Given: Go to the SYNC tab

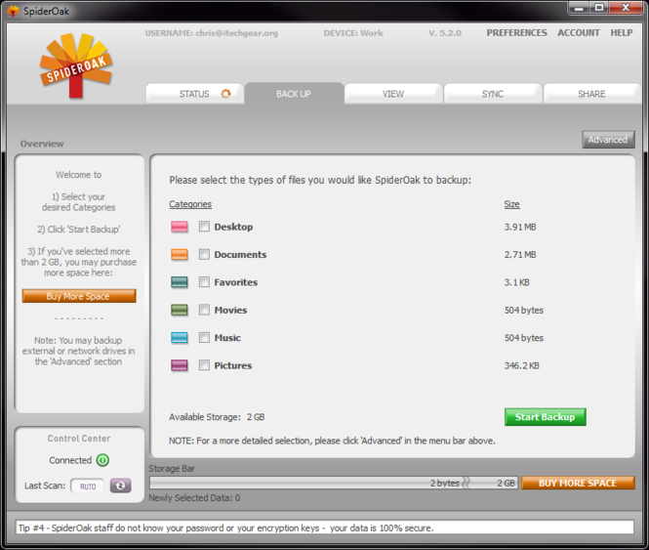Looking at the screenshot, I should 493,94.
